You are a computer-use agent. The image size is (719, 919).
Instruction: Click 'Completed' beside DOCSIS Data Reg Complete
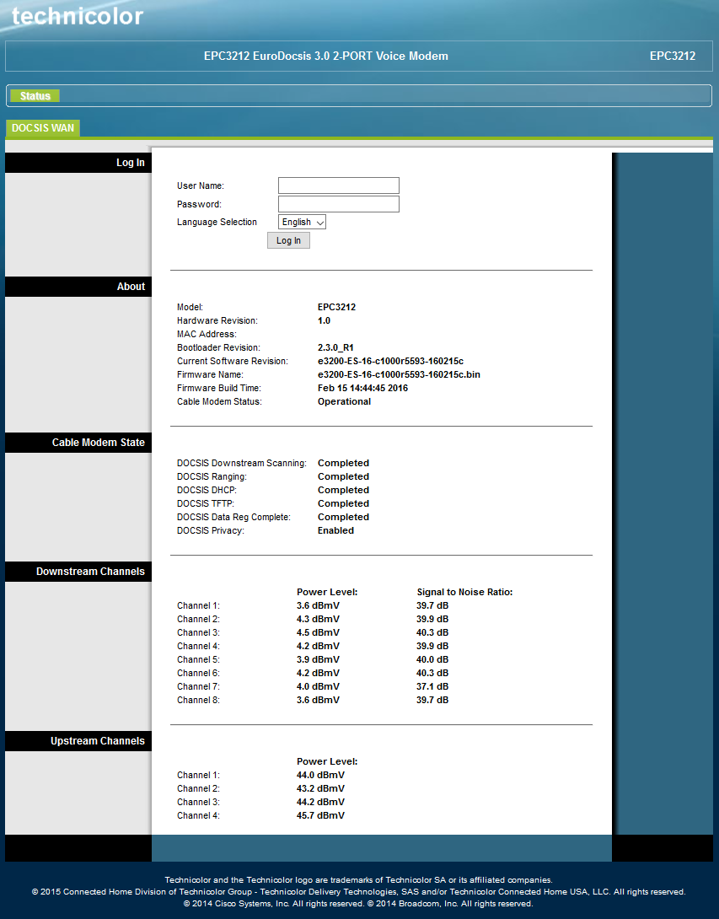[343, 517]
